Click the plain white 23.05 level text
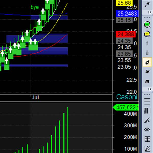This screenshot has width=153, height=153. [x=124, y=67]
